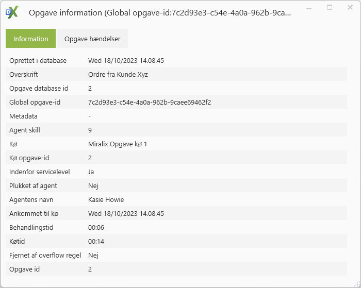Click the Agent skill value 9
The image size is (361, 288).
coord(90,130)
